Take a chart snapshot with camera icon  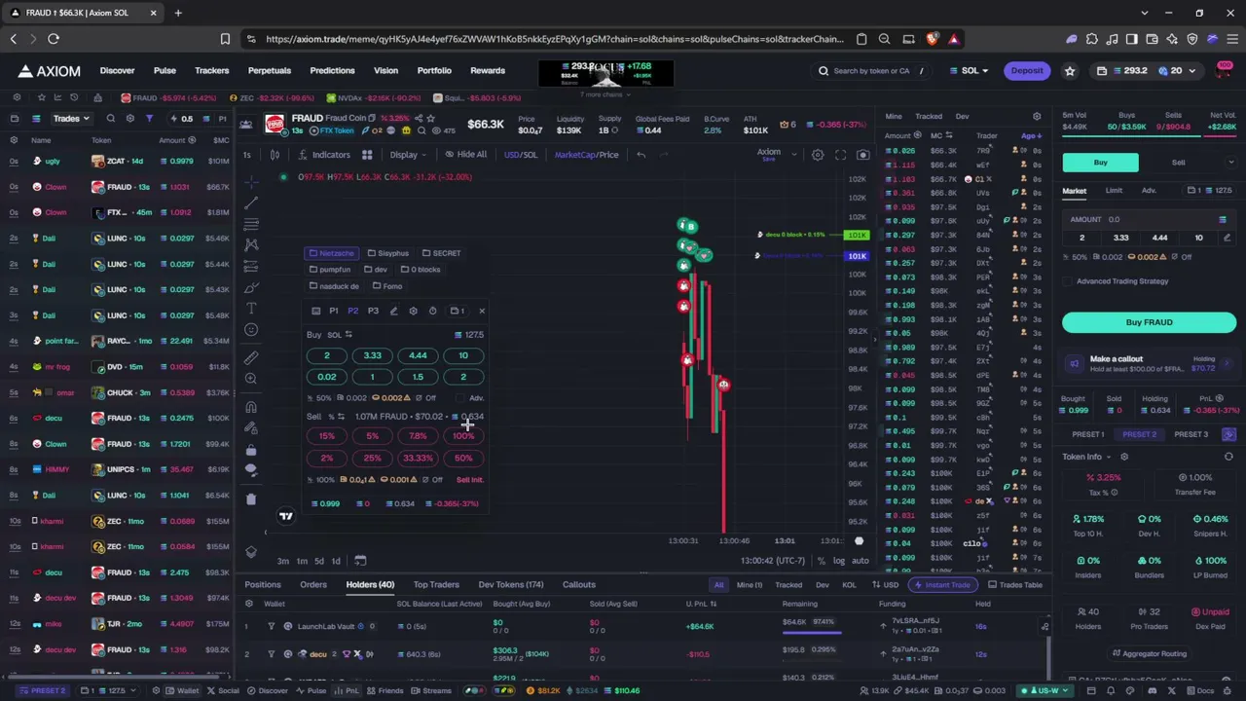click(x=862, y=155)
